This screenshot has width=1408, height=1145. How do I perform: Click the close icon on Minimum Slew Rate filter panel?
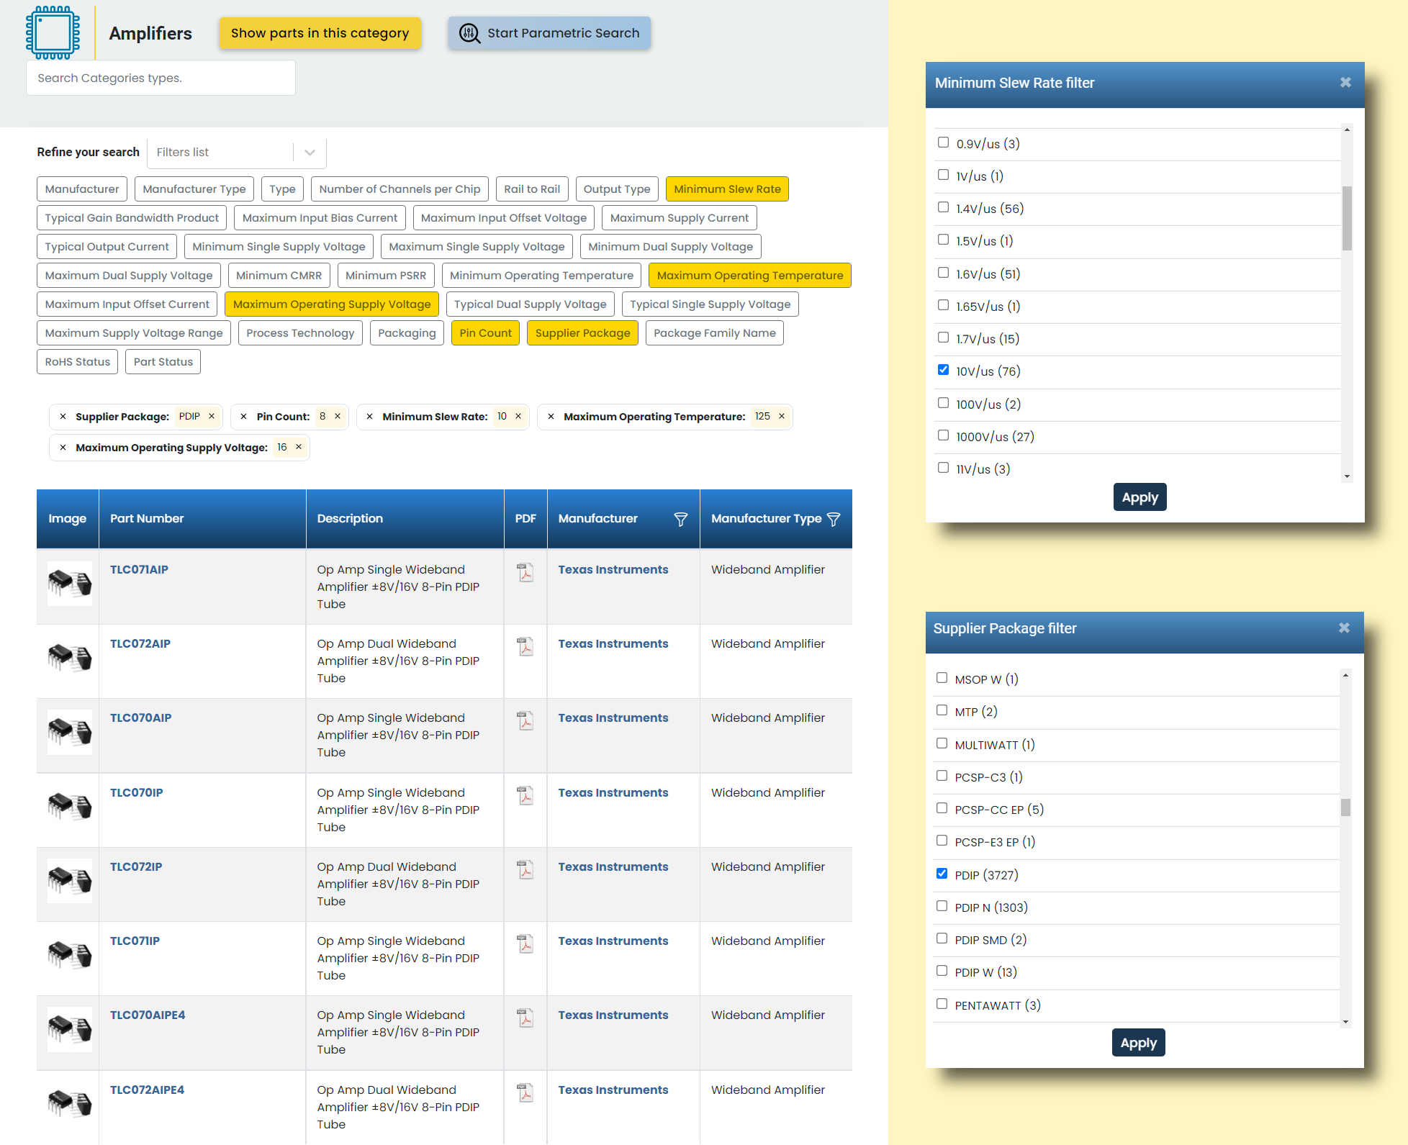(x=1345, y=83)
